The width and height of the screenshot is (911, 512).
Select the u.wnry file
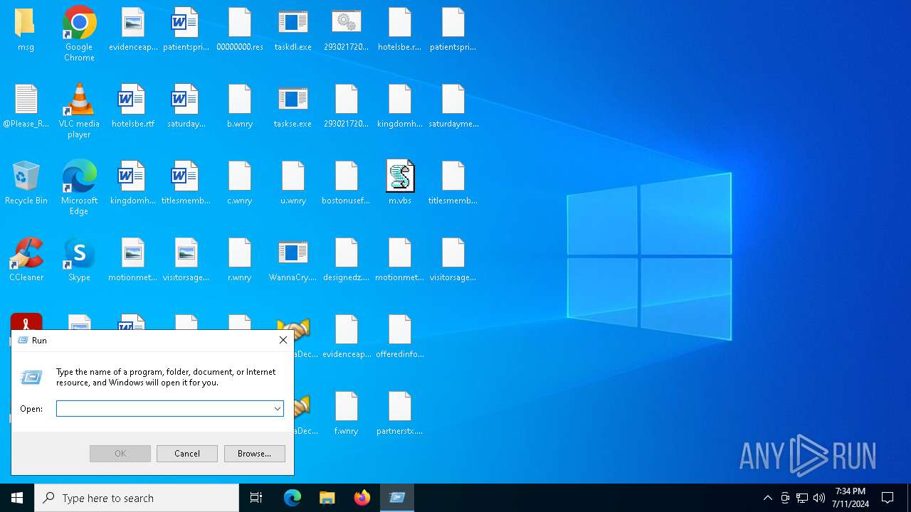[x=293, y=182]
